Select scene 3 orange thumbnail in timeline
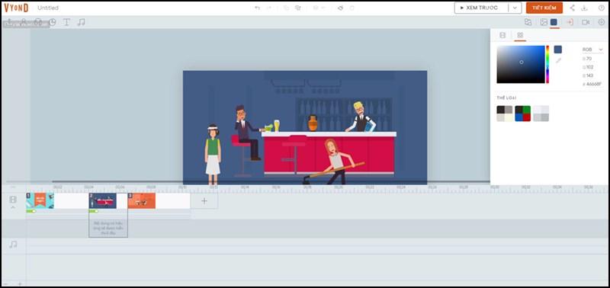 click(x=142, y=200)
